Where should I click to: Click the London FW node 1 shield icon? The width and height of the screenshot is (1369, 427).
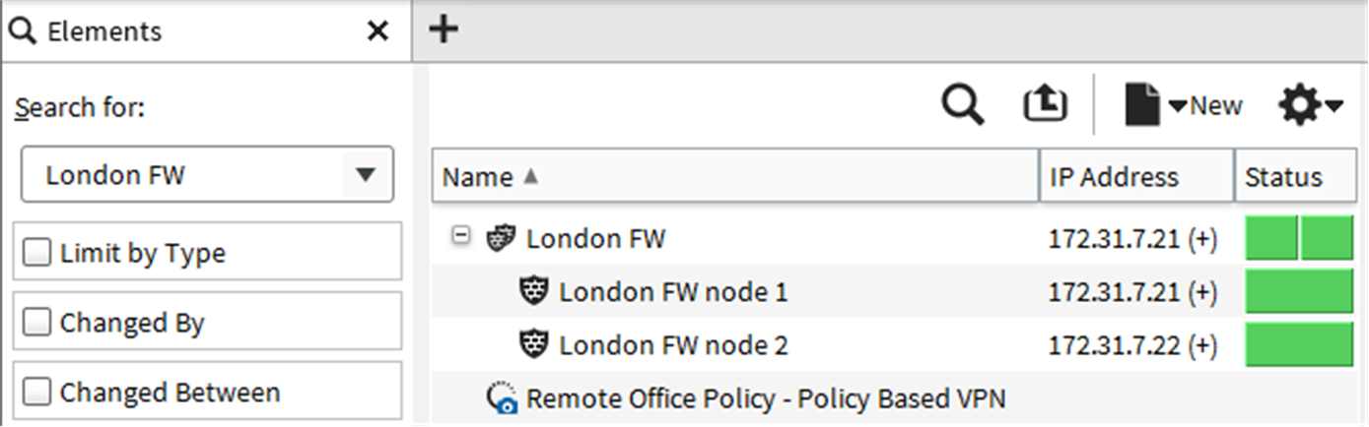pyautogui.click(x=533, y=292)
